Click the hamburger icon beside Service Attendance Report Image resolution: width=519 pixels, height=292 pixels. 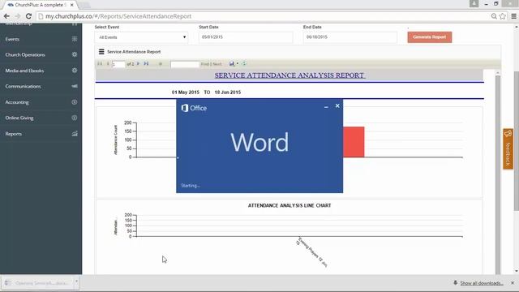(101, 52)
